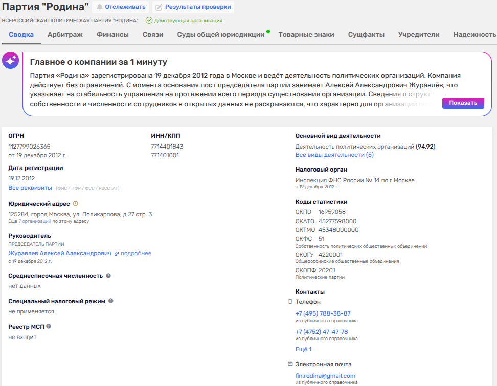
Task: Click the envelope icon beside Электронная почта
Action: 290,364
